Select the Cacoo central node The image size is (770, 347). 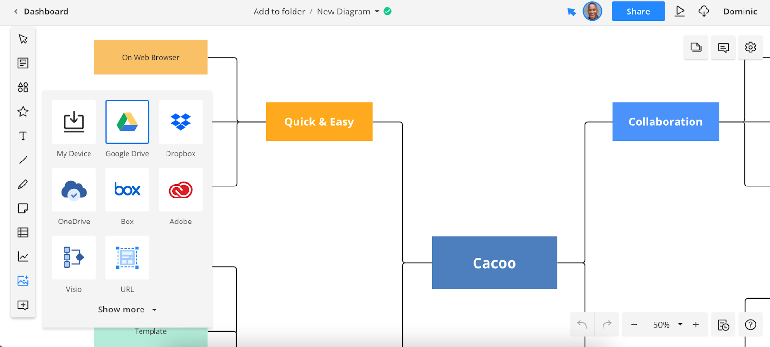494,263
